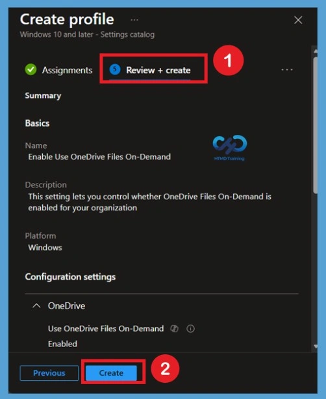This screenshot has width=326, height=399.
Task: Close the Create profile pane
Action: 298,20
